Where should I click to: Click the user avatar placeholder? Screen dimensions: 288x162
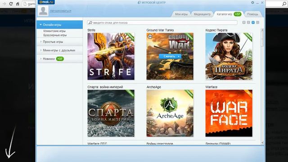click(43, 11)
